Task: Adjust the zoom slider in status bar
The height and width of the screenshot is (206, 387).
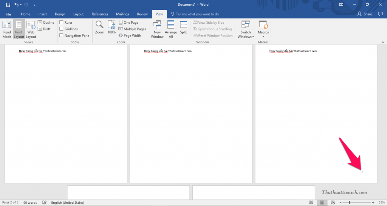Action: (350, 203)
